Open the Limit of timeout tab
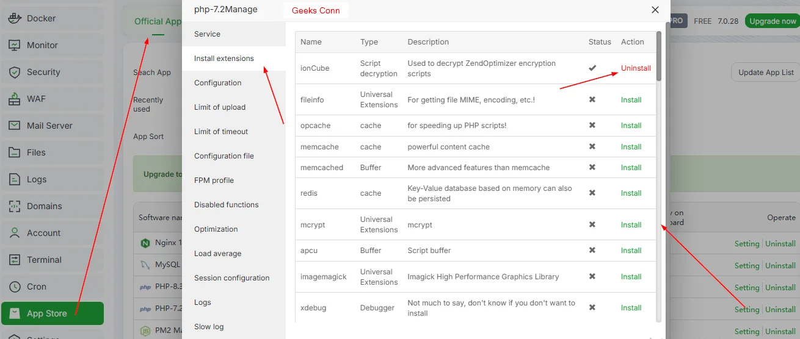The image size is (800, 339). (x=234, y=132)
